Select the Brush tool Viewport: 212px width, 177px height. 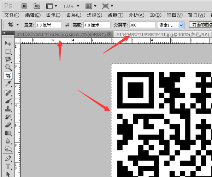(x=8, y=101)
